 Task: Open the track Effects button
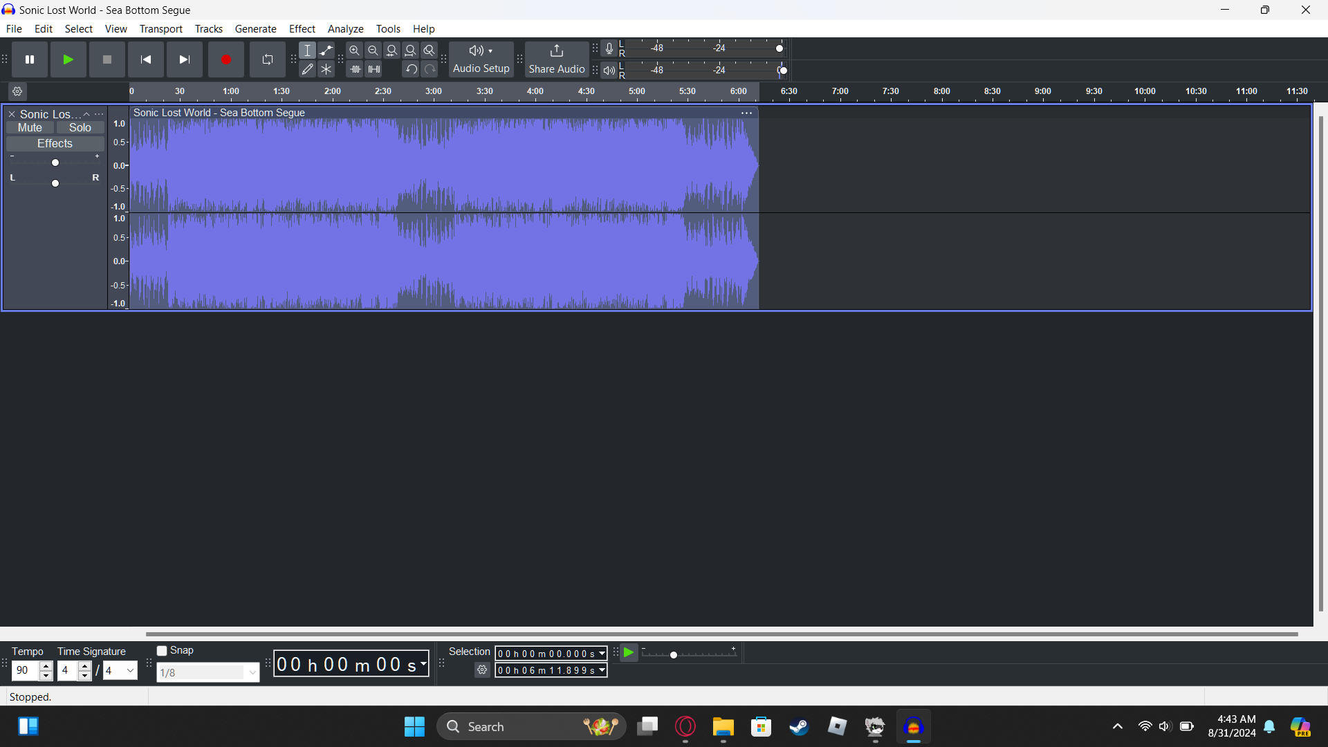point(55,144)
